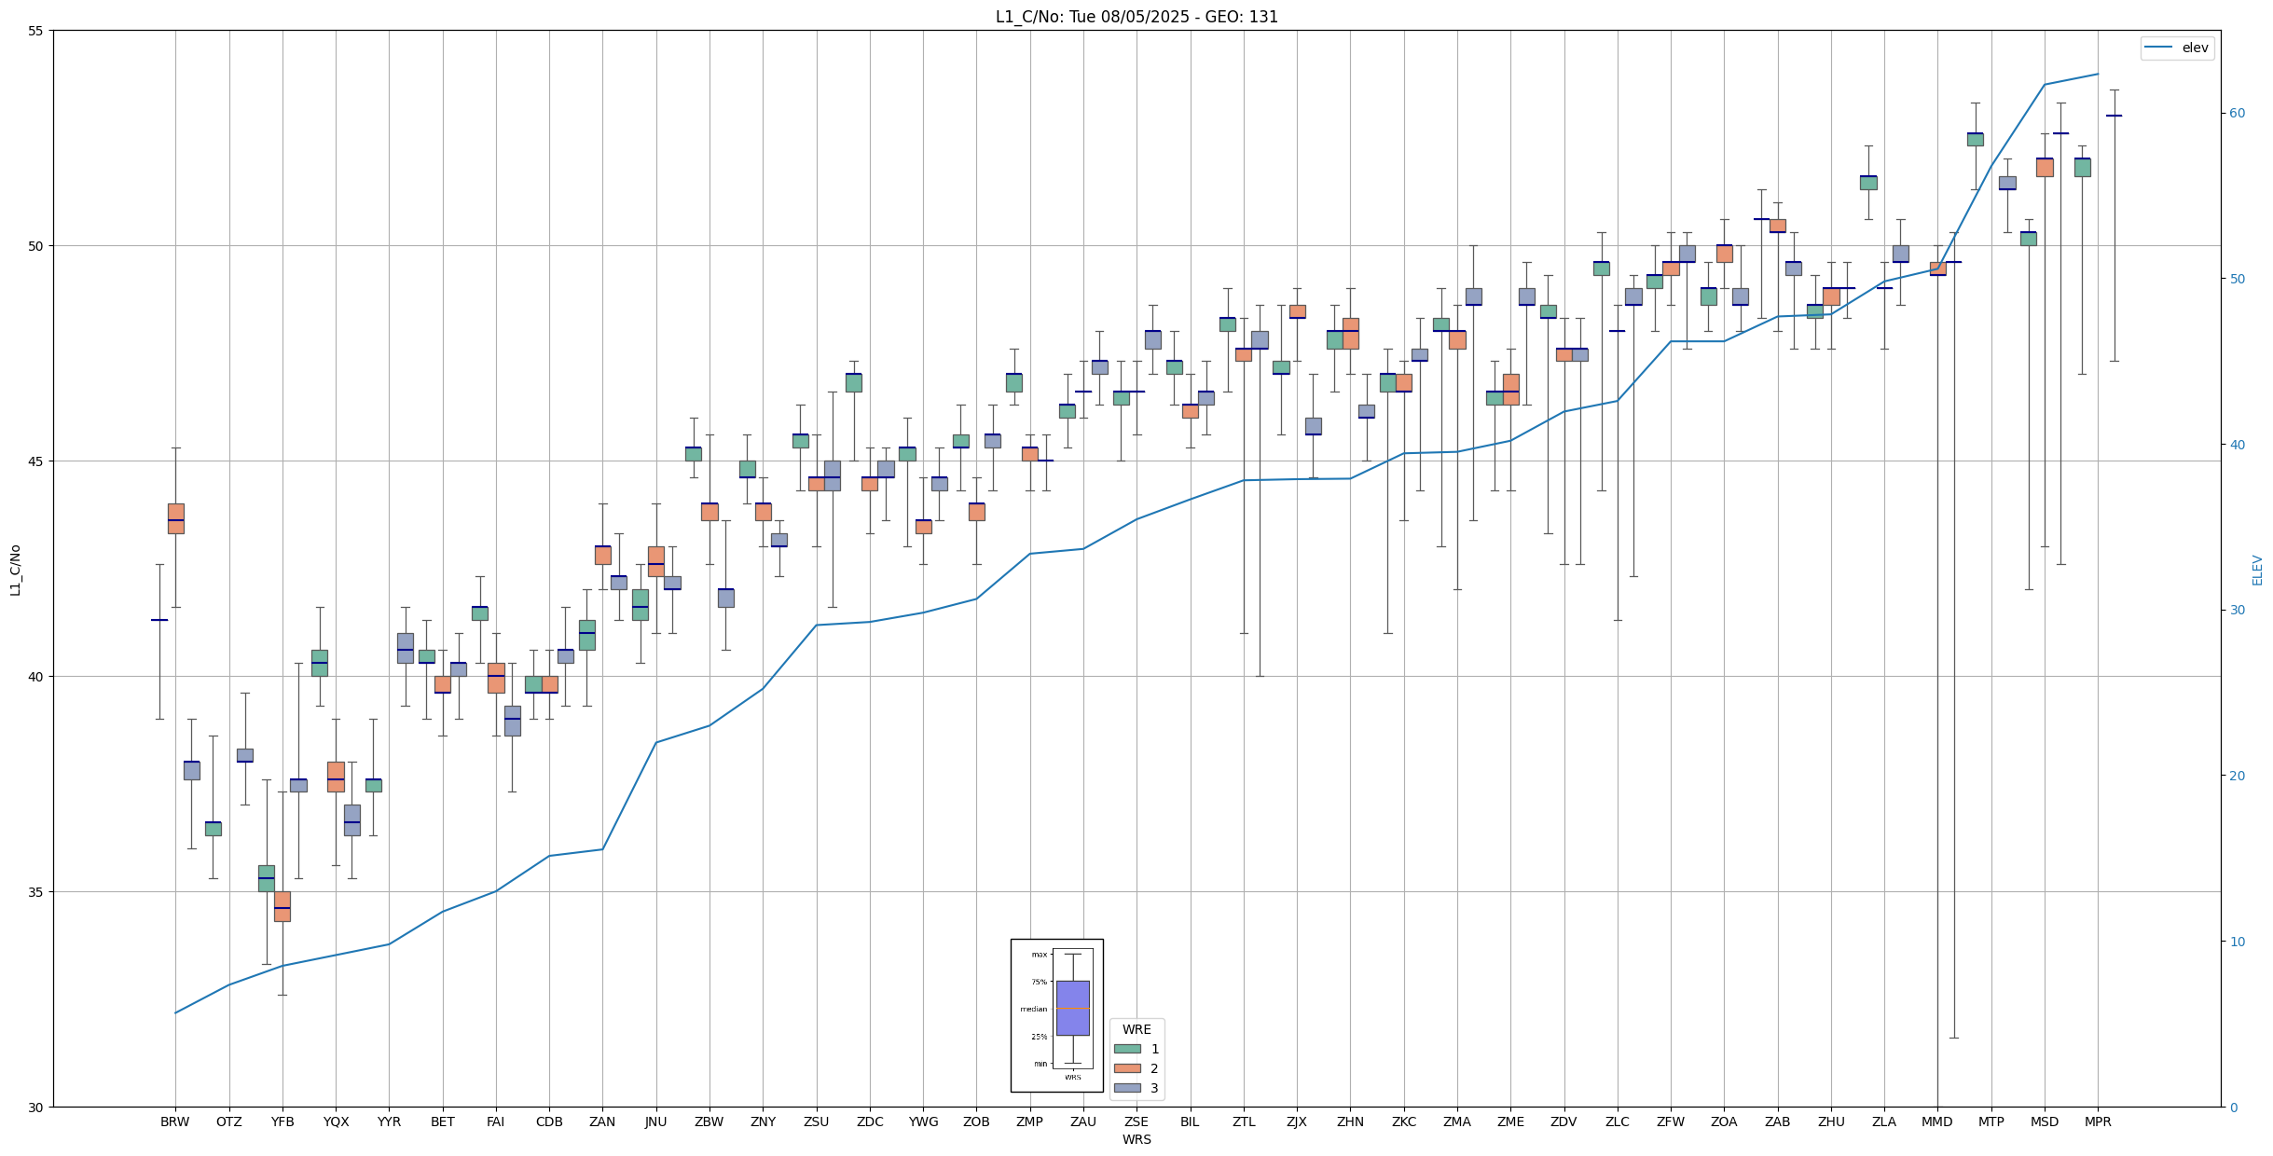This screenshot has width=2273, height=1156.
Task: Click the box plot key inset diagram
Action: 1056,1015
